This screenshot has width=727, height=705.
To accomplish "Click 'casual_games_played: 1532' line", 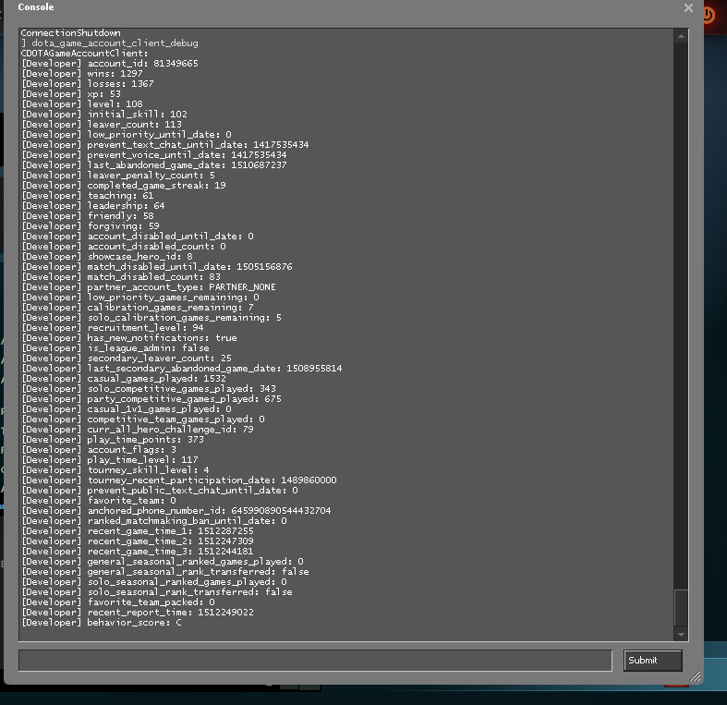I will coord(124,379).
